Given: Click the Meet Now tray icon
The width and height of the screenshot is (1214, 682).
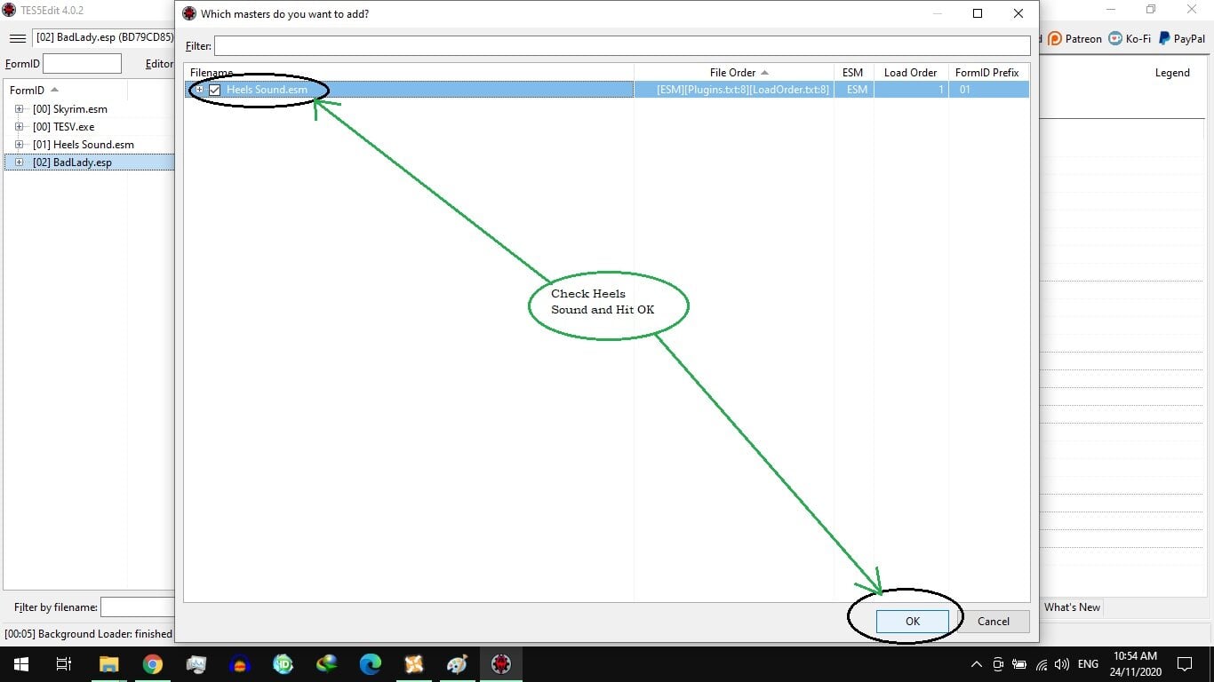Looking at the screenshot, I should click(x=998, y=664).
